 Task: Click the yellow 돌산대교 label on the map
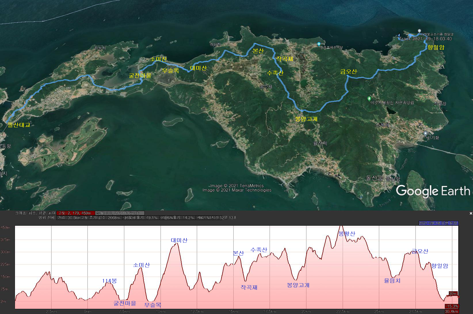click(19, 125)
